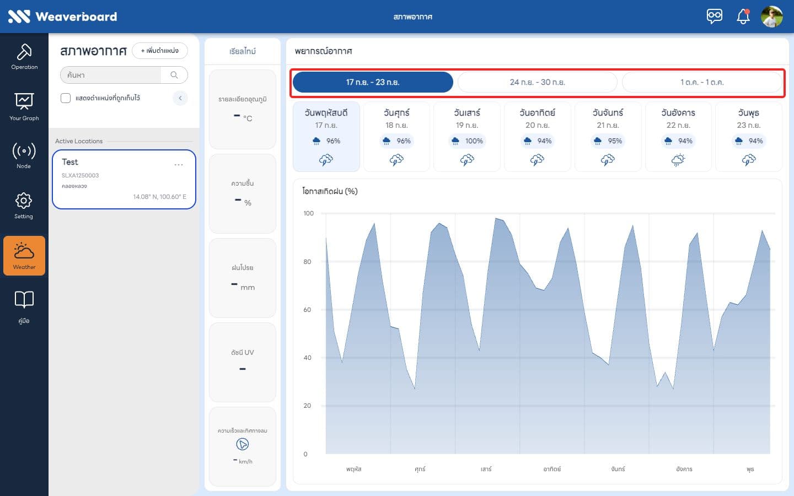The height and width of the screenshot is (496, 794).
Task: Select the Test location card
Action: pyautogui.click(x=124, y=180)
